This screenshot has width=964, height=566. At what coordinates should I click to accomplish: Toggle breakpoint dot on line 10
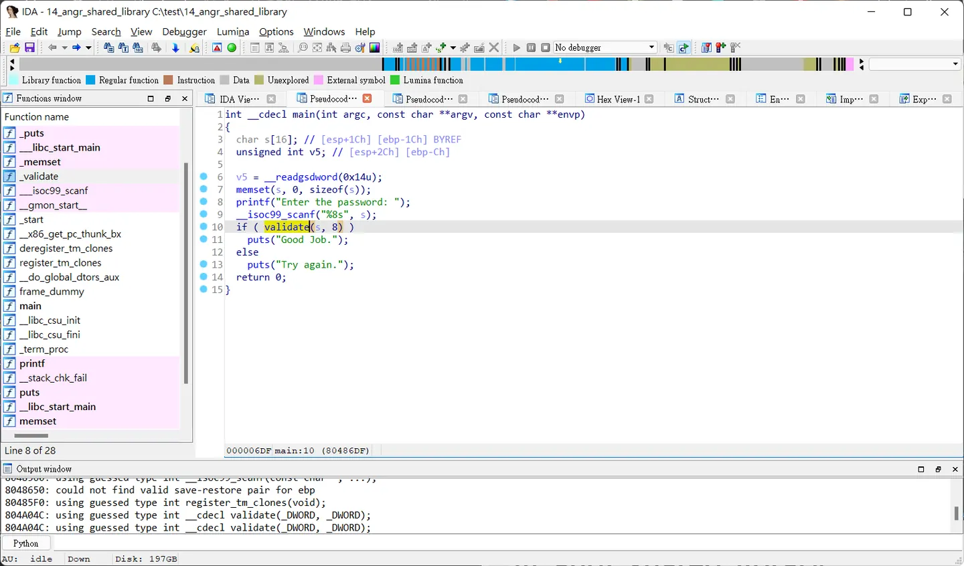[x=204, y=227]
